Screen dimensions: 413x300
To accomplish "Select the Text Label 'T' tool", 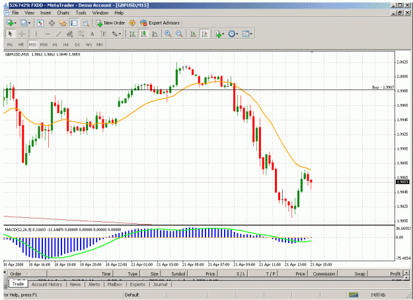I will click(103, 34).
